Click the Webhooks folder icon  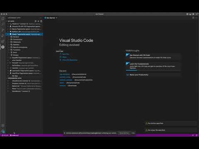(x=12, y=42)
